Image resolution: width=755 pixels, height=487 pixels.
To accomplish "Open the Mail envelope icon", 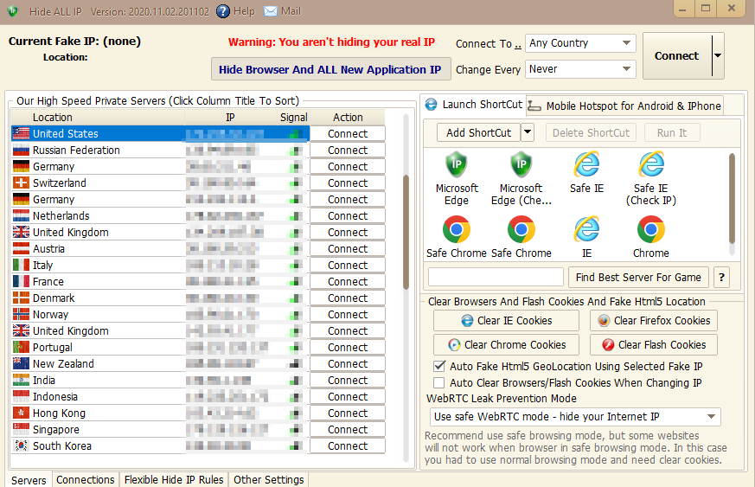I will (271, 11).
